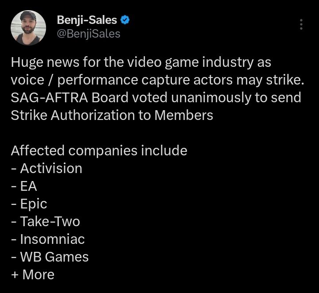Open the three-dot more options menu
This screenshot has height=293, width=319.
(x=301, y=24)
